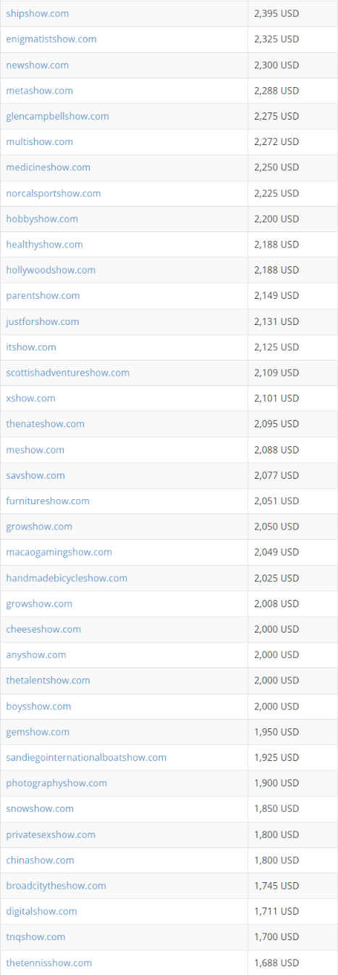Open the justforshow.com listing
Image resolution: width=338 pixels, height=975 pixels.
(x=43, y=321)
